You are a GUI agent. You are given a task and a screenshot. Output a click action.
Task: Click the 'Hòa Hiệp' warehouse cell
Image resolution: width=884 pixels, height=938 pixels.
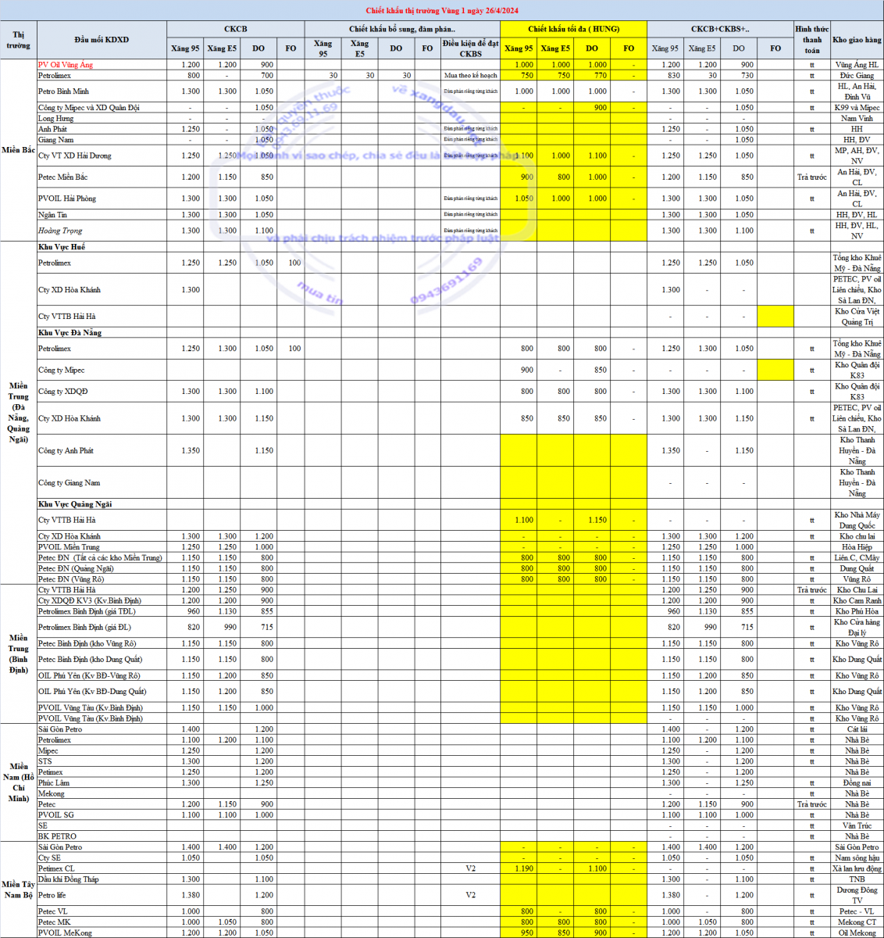[857, 547]
